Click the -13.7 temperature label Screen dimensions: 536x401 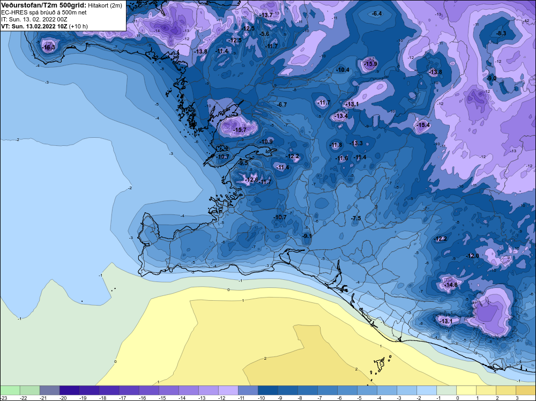coord(266,15)
